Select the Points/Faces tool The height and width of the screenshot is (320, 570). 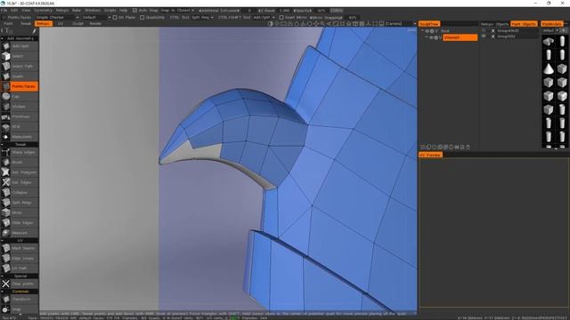[x=20, y=86]
